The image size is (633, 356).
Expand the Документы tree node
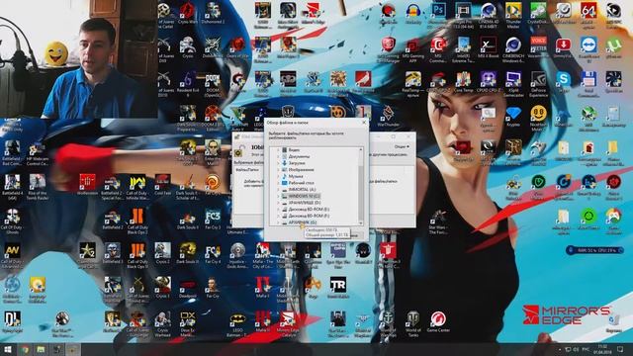[x=278, y=156]
